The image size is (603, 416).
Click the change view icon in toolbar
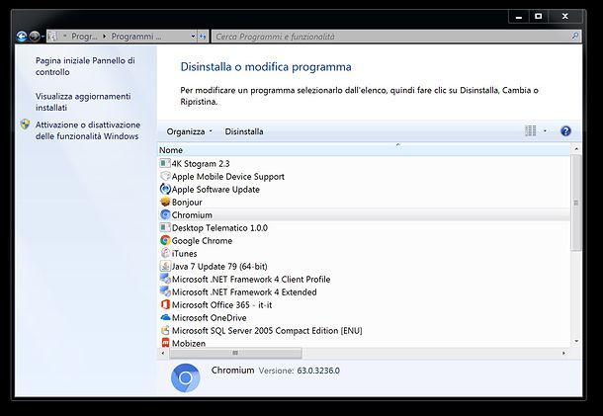pos(531,130)
